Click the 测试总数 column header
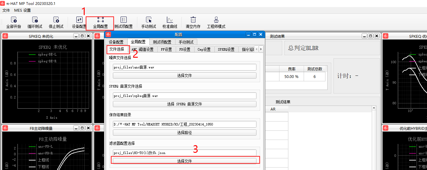The image size is (427, 170). [314, 69]
